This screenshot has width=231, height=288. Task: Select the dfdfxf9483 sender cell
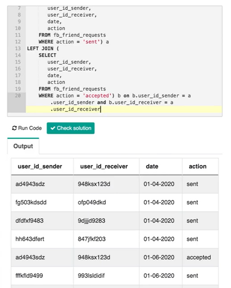pyautogui.click(x=42, y=221)
